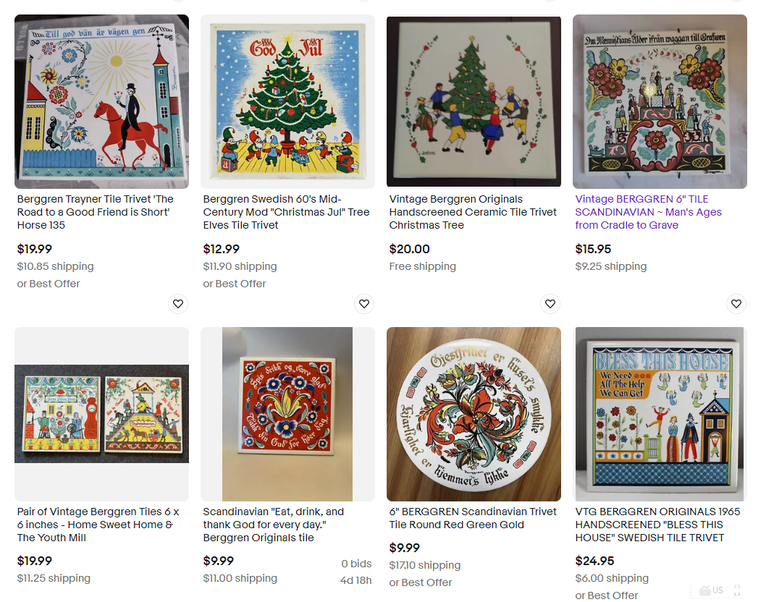Viewport: 774px width, 602px height.
Task: Open the red floral square tile photo
Action: (287, 414)
